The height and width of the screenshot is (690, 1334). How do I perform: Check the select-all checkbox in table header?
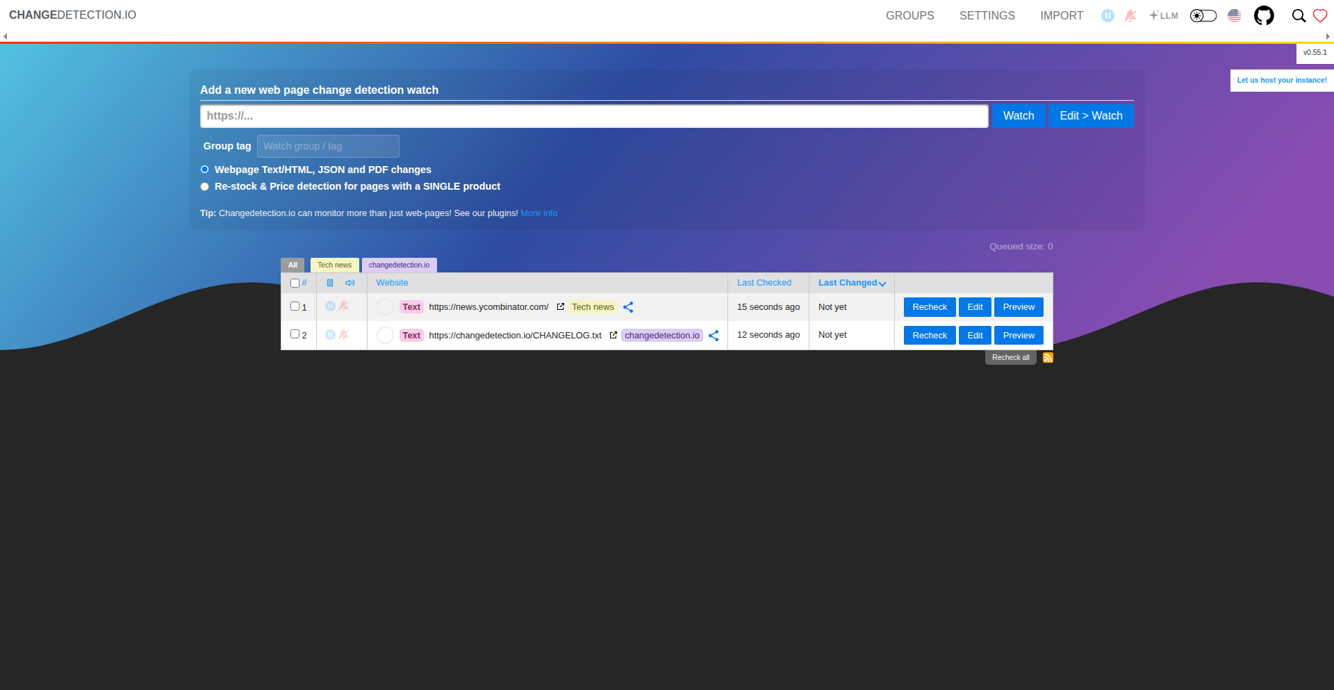point(295,283)
